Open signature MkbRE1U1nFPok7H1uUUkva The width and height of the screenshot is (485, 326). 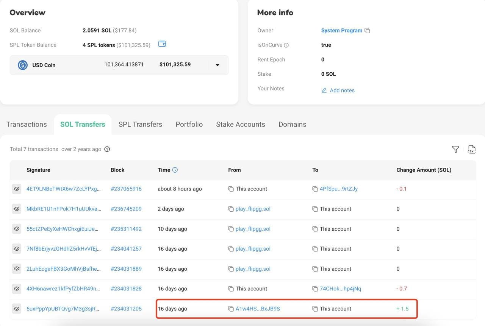(x=64, y=209)
